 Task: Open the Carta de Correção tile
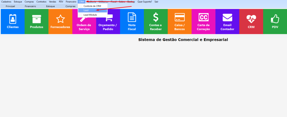point(203,22)
